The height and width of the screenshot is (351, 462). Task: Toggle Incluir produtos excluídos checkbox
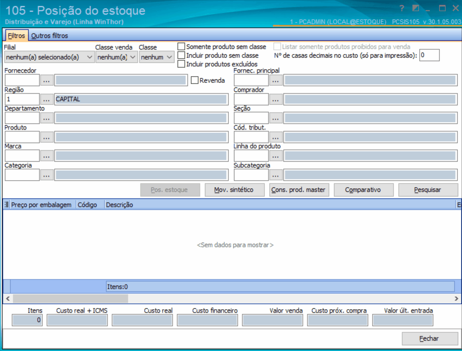[181, 64]
